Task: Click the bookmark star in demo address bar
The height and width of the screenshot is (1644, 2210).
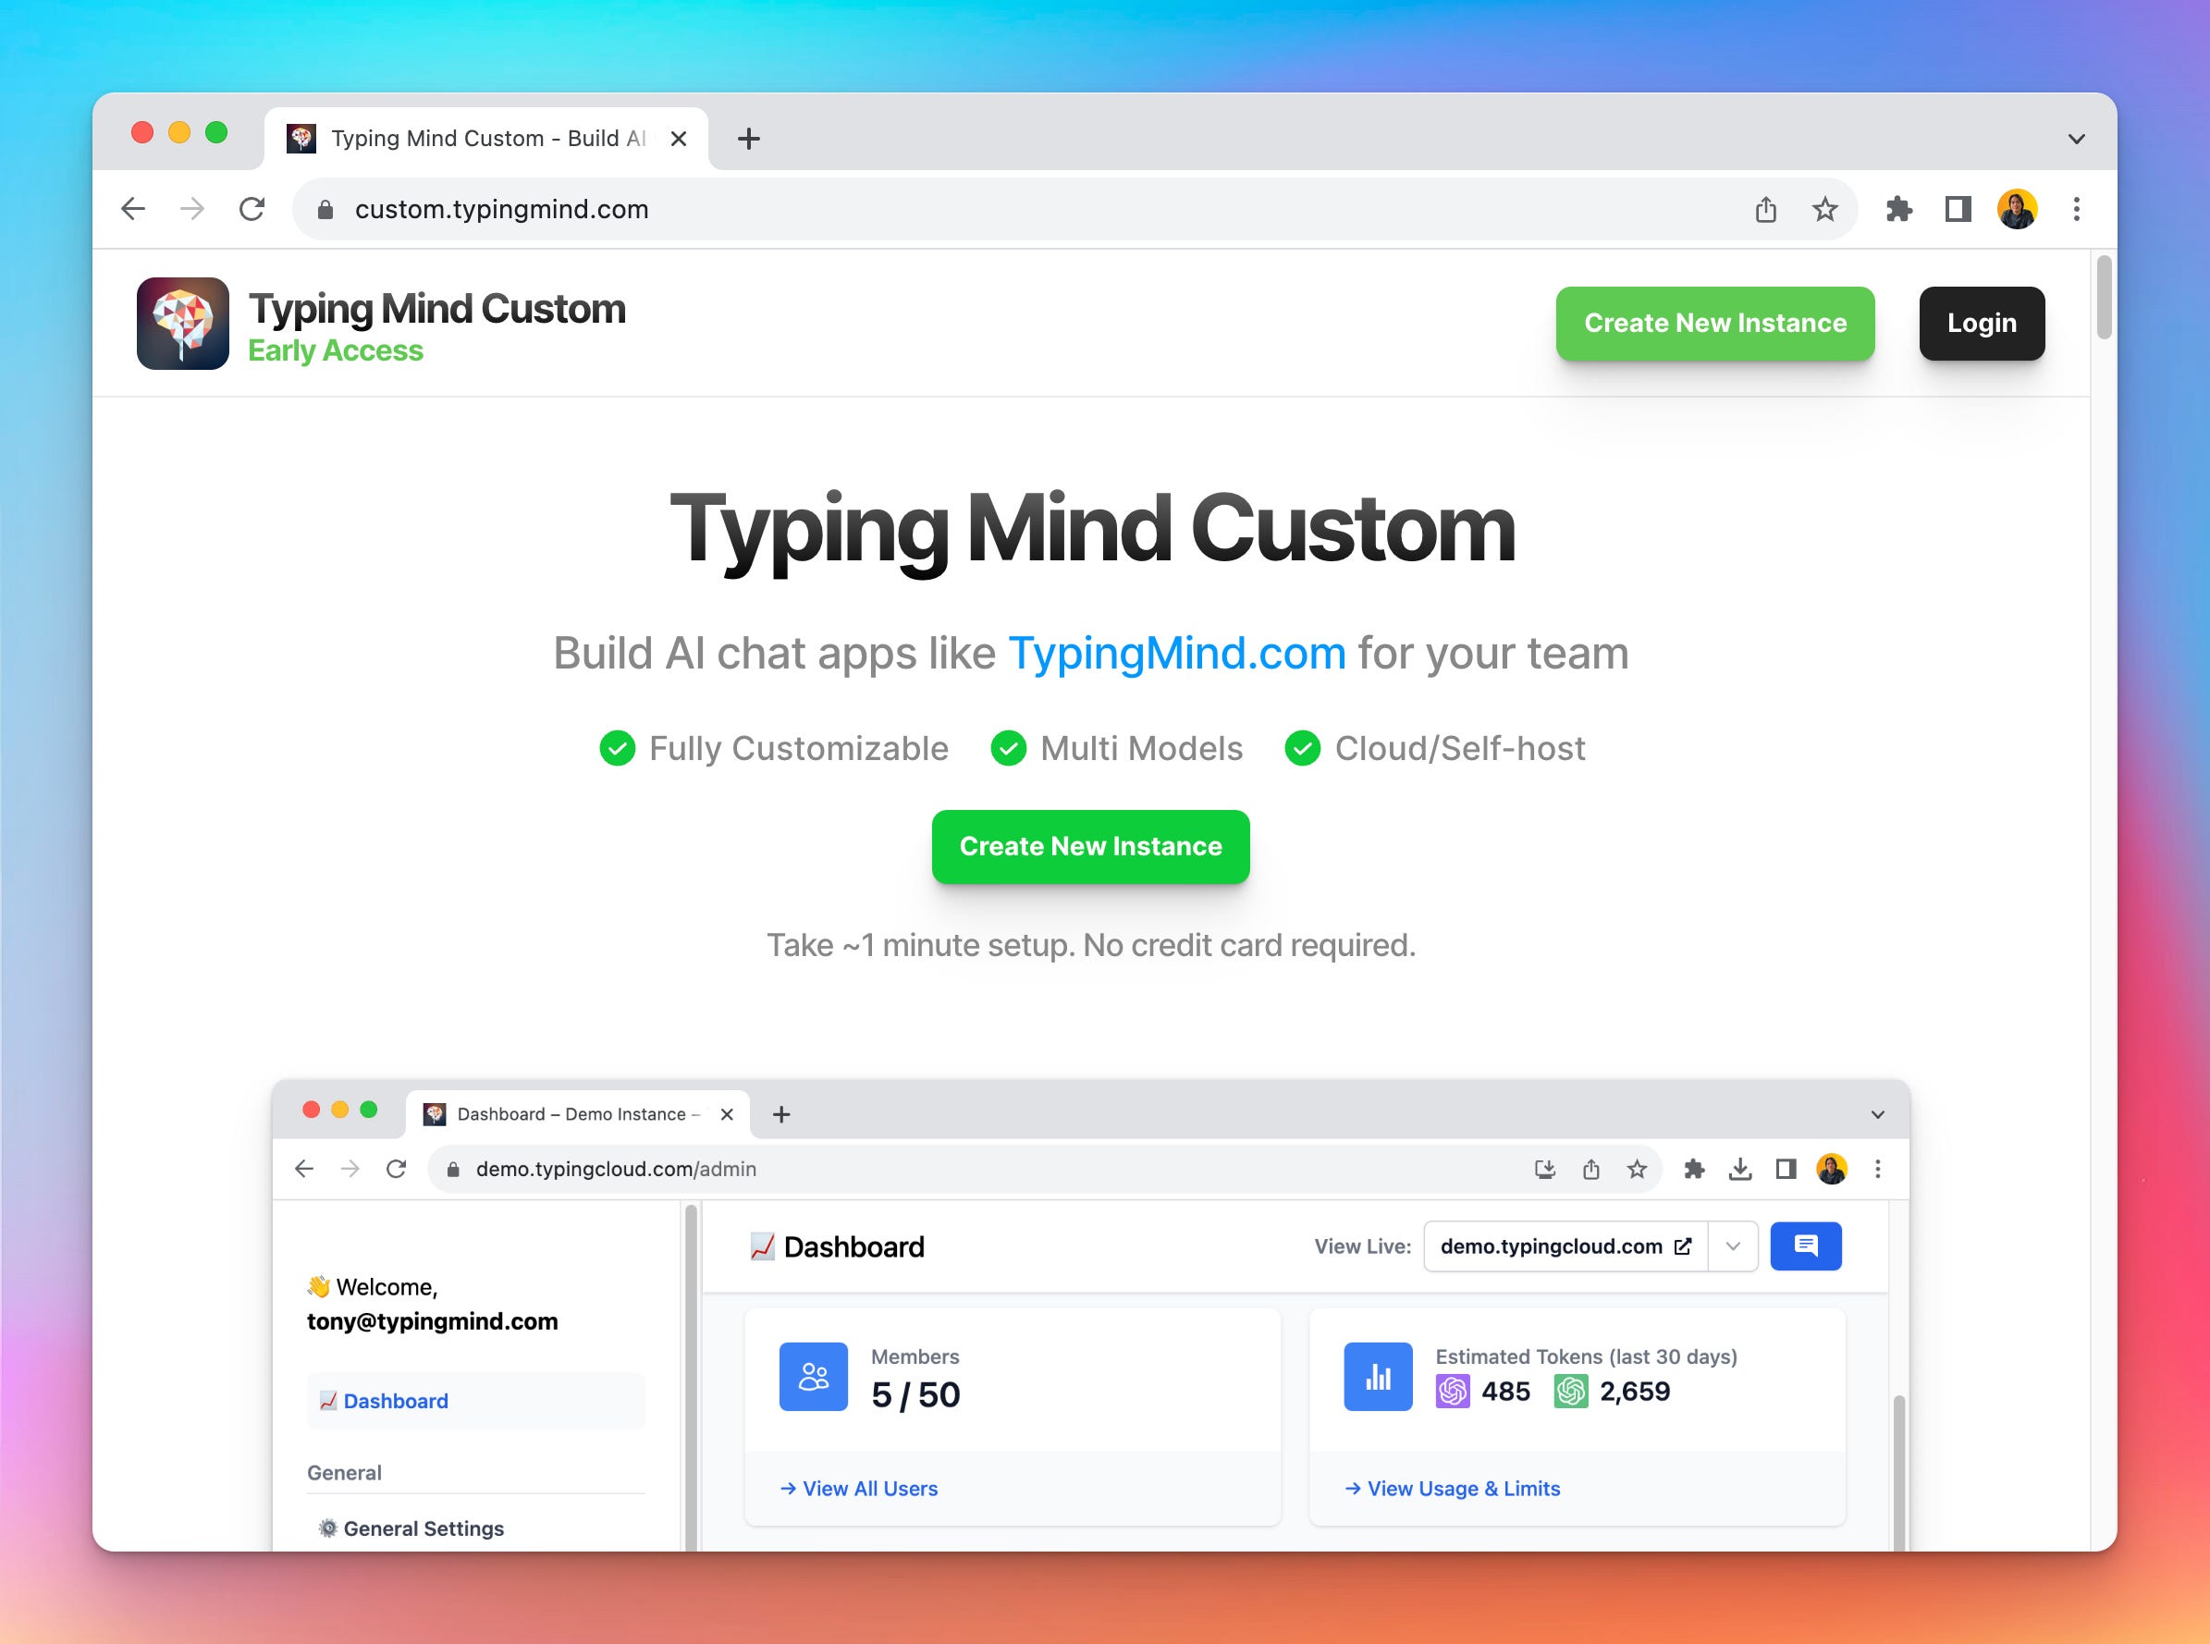Action: pyautogui.click(x=1637, y=1169)
